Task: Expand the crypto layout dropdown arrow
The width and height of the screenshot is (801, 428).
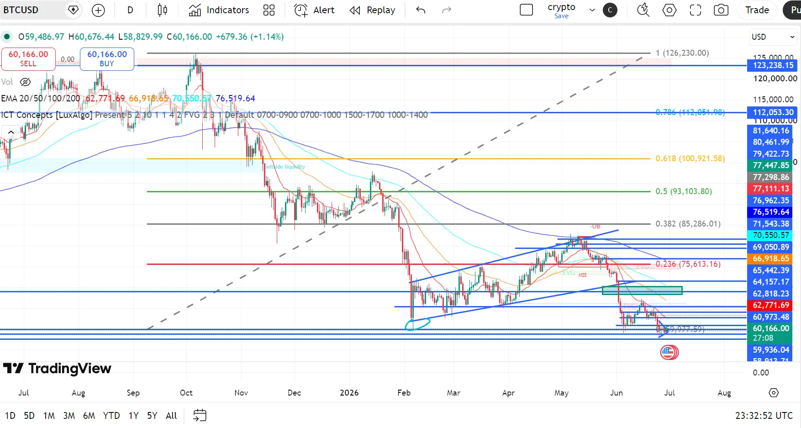Action: 592,10
